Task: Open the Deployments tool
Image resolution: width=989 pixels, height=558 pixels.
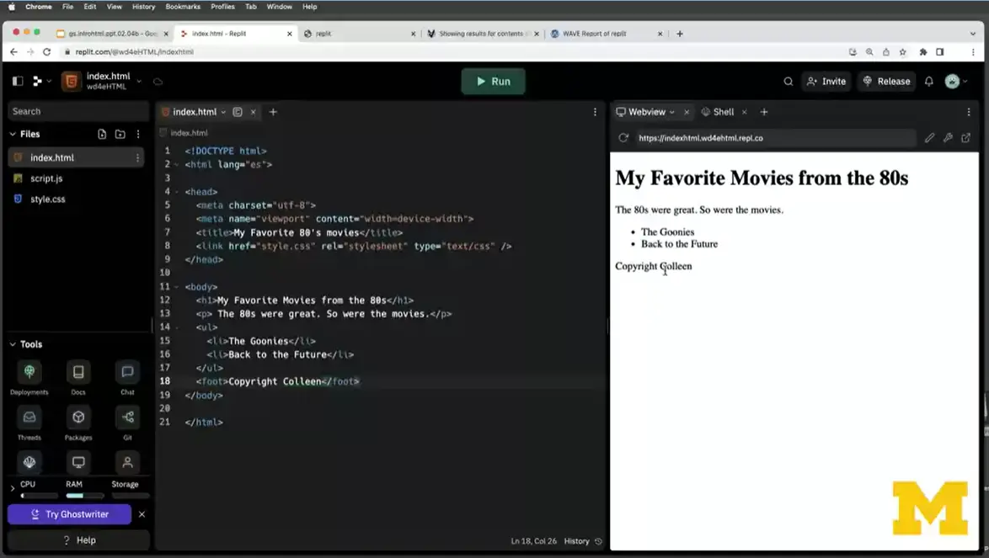Action: click(x=29, y=371)
